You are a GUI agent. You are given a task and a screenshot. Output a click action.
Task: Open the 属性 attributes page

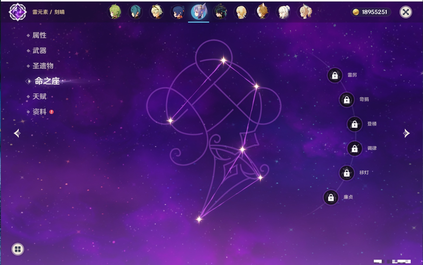pyautogui.click(x=39, y=35)
